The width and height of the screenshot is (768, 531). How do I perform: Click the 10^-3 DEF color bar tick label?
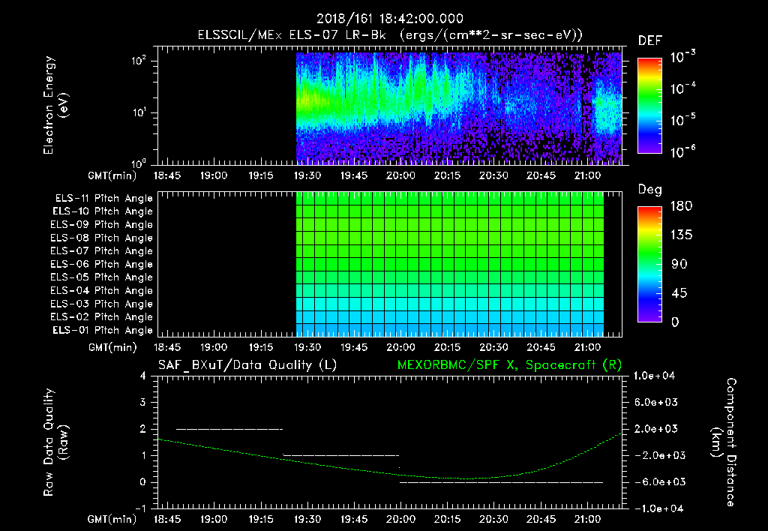point(683,57)
